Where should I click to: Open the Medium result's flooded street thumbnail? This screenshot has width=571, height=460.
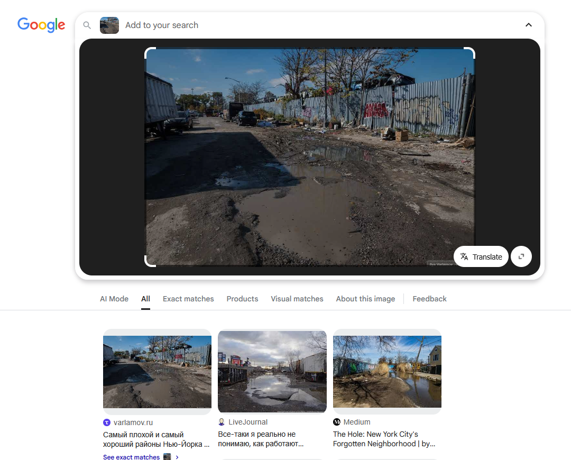(x=387, y=372)
